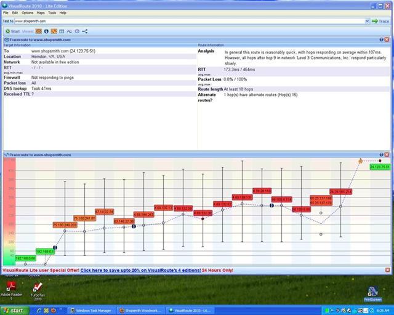The height and width of the screenshot is (315, 394).
Task: Switch to Windows Task Manager taskbar button
Action: (x=91, y=311)
